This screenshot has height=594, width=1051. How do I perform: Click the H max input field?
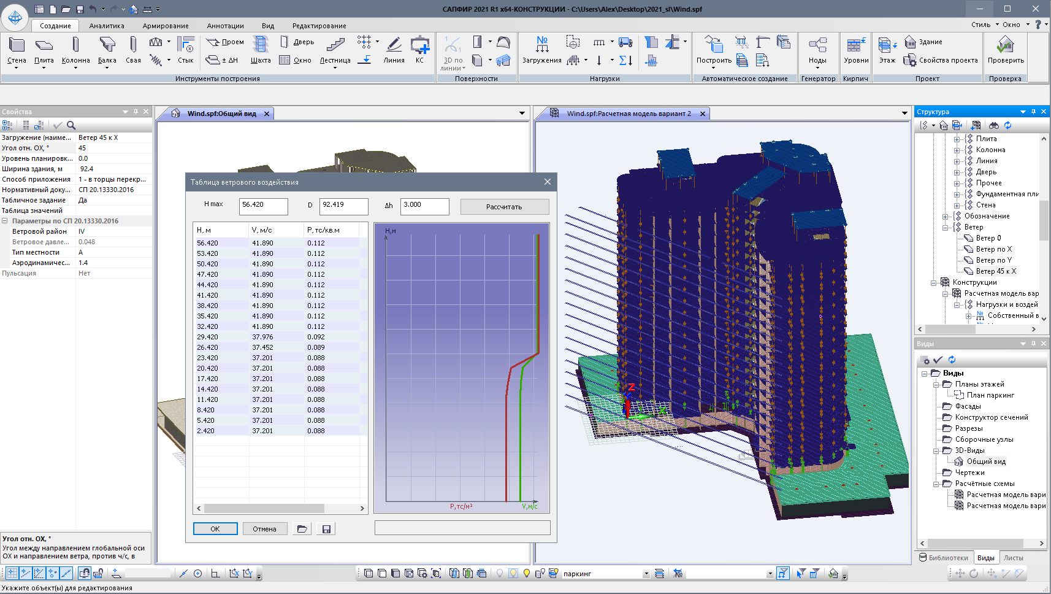tap(263, 206)
